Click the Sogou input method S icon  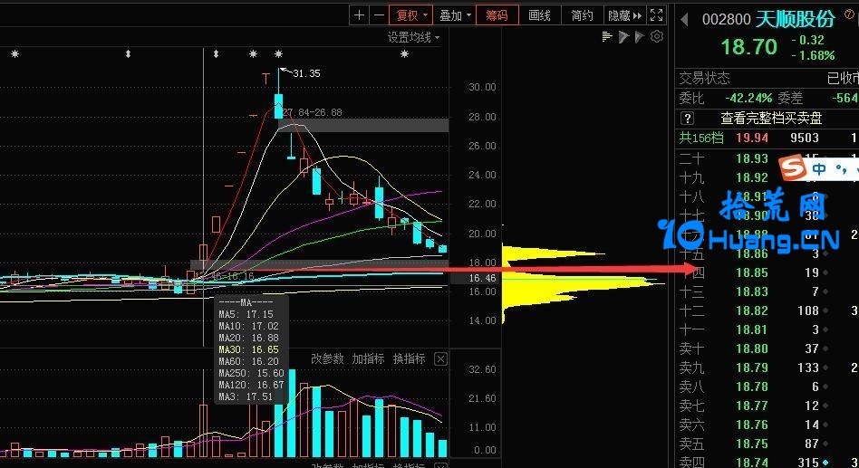pos(793,167)
